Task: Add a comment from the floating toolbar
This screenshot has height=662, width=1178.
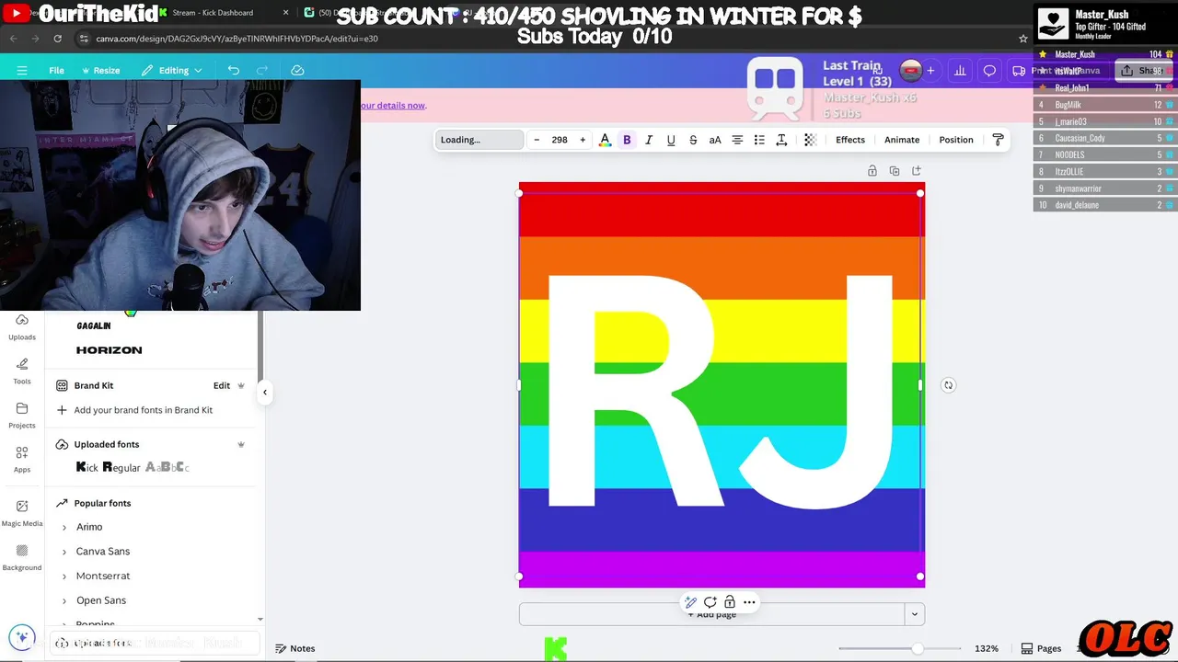Action: (x=710, y=602)
